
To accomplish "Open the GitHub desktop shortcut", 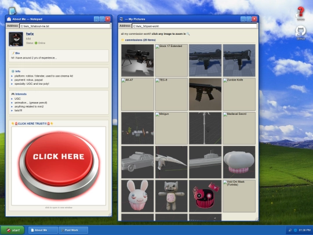I will click(x=300, y=32).
